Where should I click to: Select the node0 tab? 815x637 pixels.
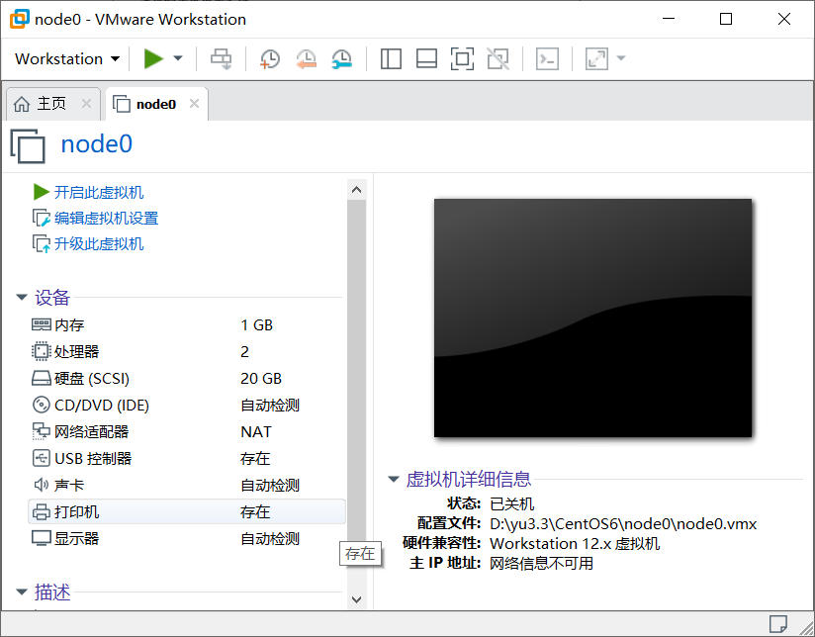(x=155, y=103)
